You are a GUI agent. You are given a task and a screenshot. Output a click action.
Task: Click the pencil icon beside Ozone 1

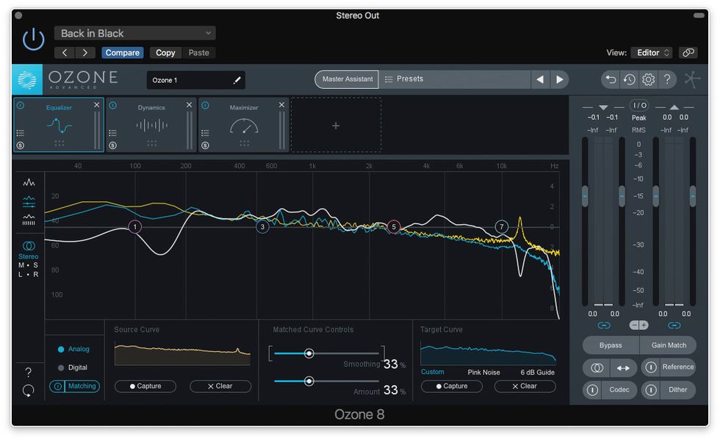pyautogui.click(x=237, y=80)
